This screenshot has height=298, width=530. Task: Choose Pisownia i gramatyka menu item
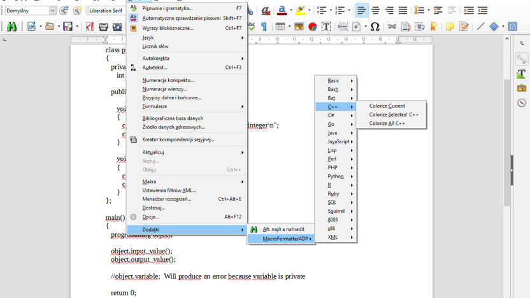point(187,8)
